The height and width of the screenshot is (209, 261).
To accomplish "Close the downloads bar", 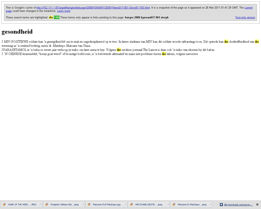I will click(257, 205).
